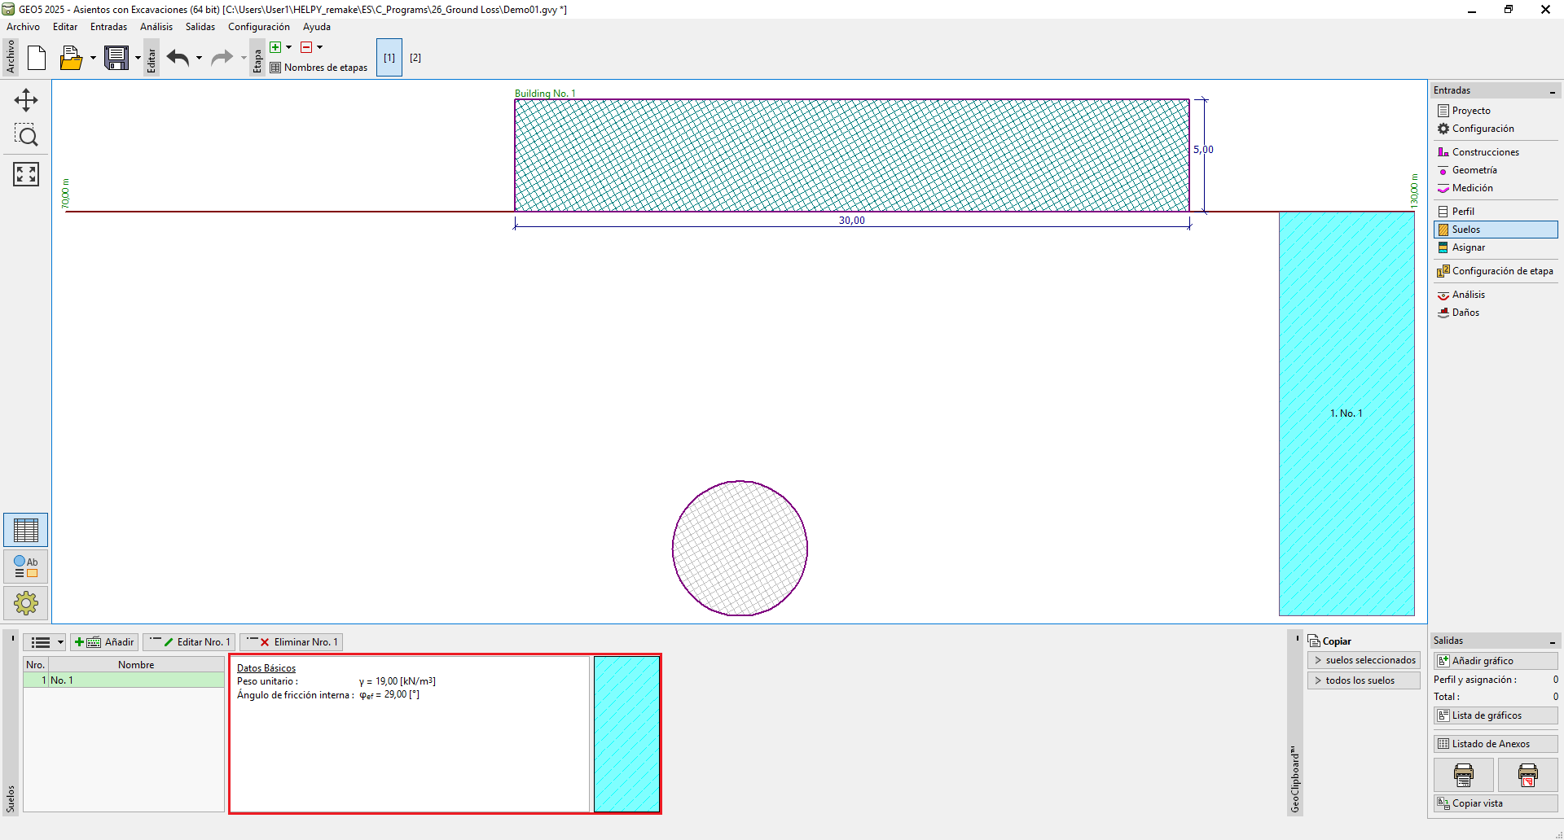Undo the last action
The width and height of the screenshot is (1564, 840).
pyautogui.click(x=178, y=58)
